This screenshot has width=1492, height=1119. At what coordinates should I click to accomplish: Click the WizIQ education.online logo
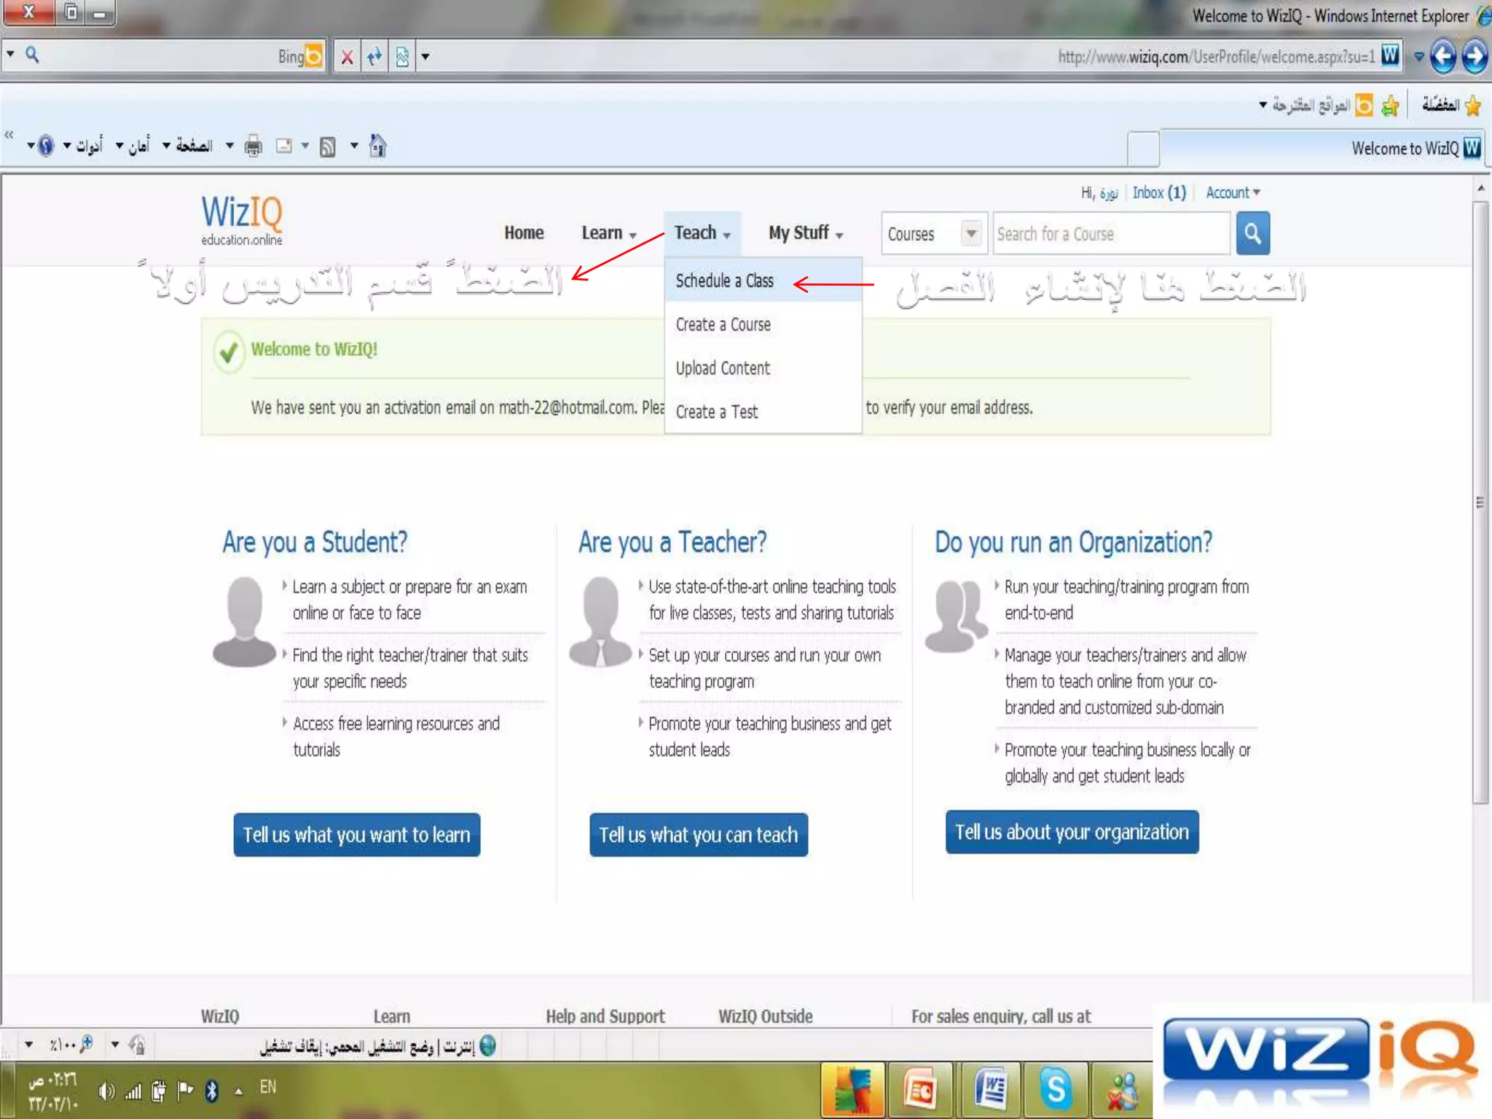(x=242, y=219)
